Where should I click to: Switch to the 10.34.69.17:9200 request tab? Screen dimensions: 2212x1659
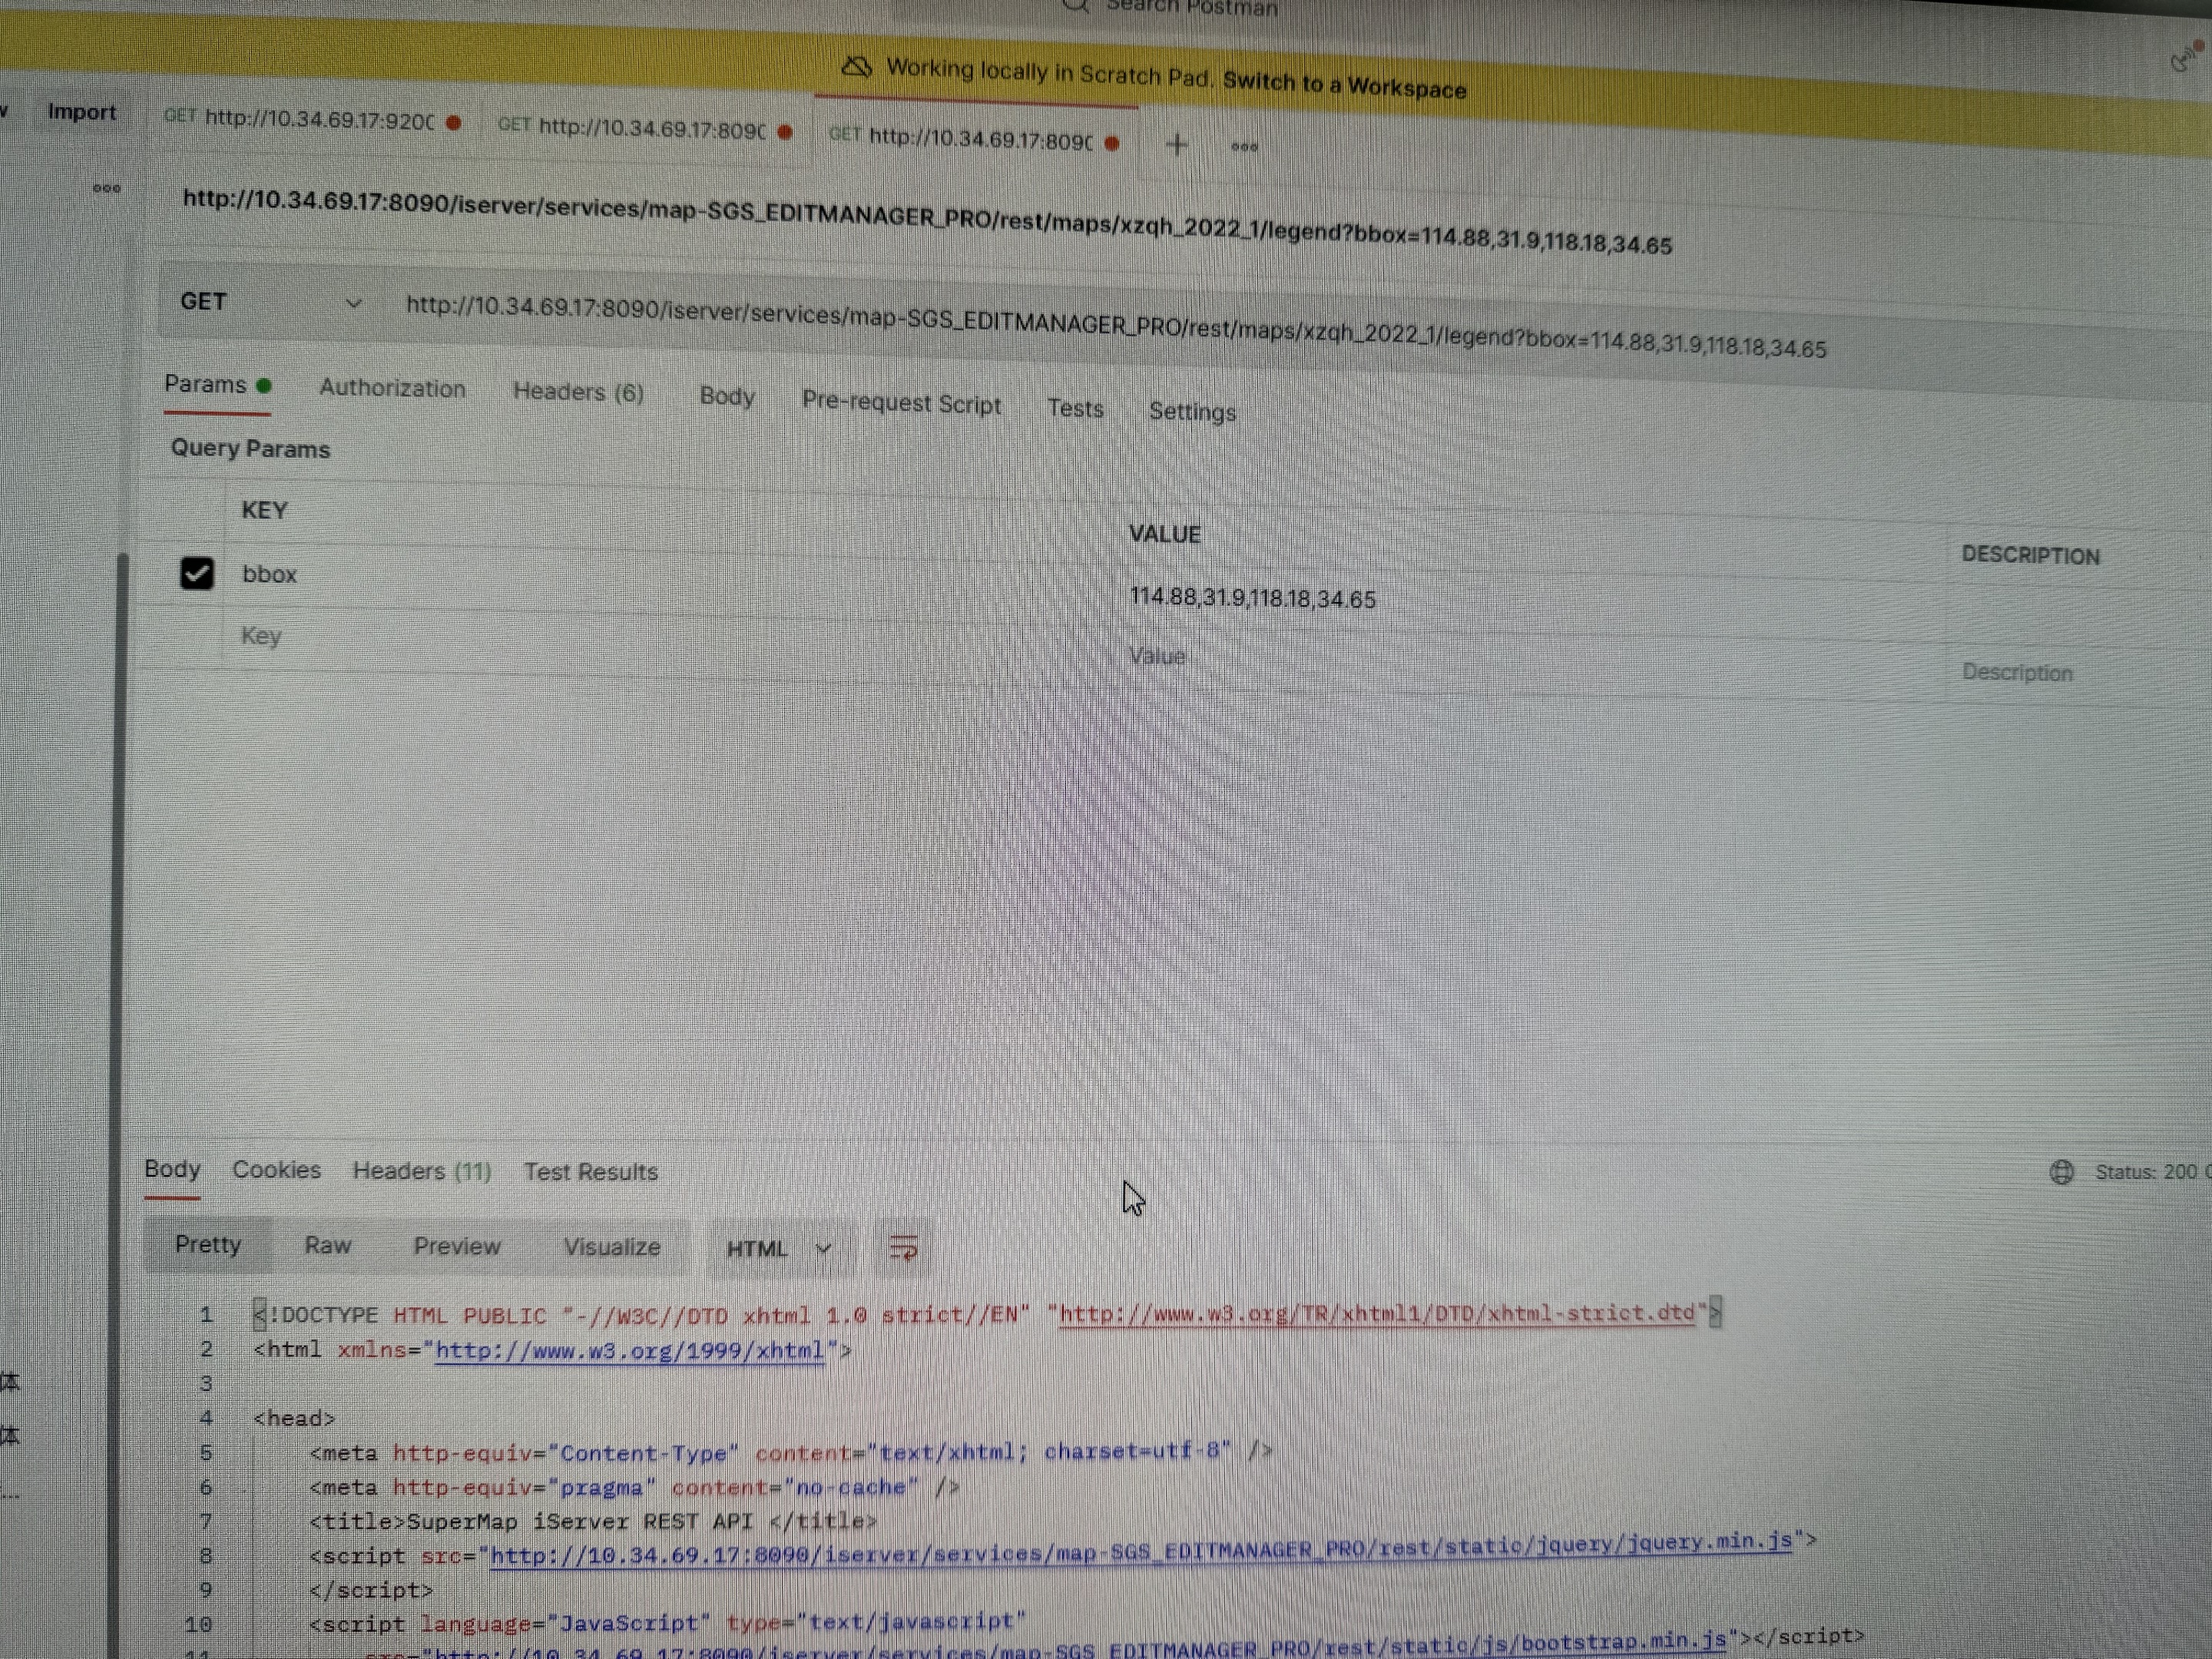312,120
